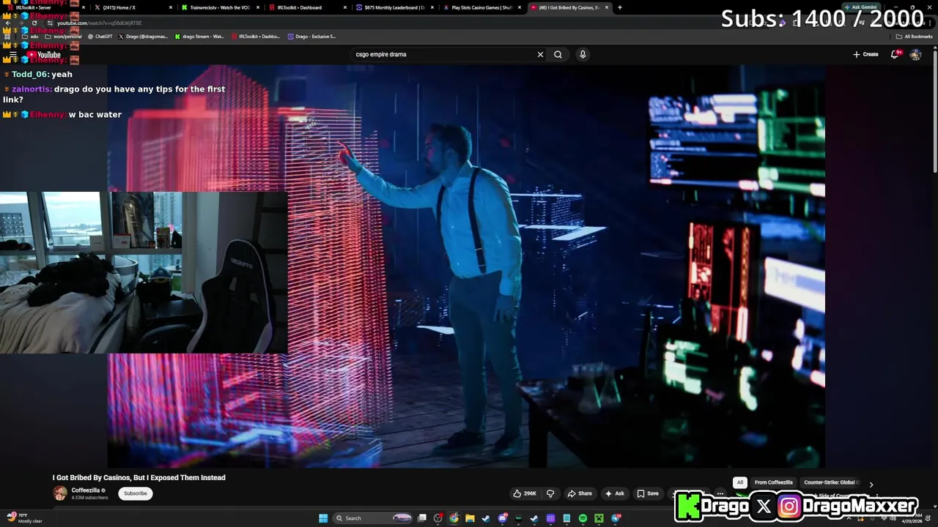This screenshot has width=938, height=527.
Task: Open the Coffeezilla channel name link
Action: click(x=86, y=490)
